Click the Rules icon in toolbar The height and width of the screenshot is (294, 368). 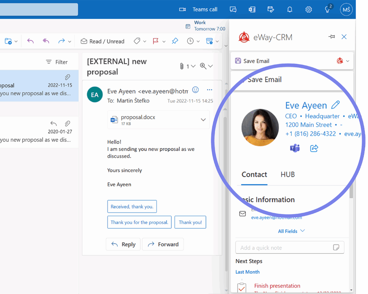(x=210, y=41)
